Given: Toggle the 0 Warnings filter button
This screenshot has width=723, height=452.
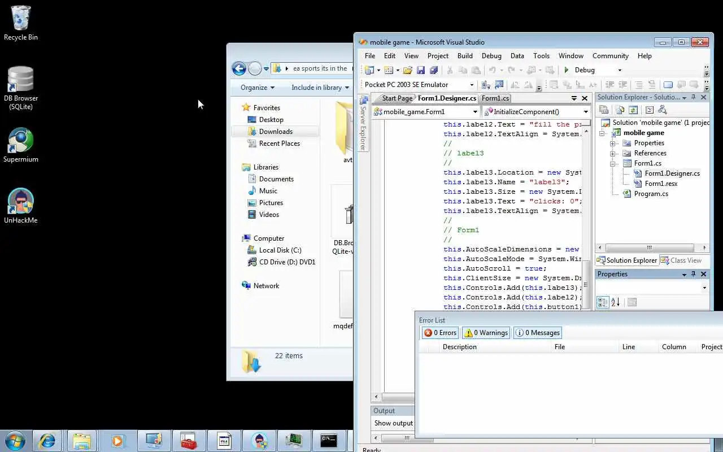Looking at the screenshot, I should coord(486,333).
